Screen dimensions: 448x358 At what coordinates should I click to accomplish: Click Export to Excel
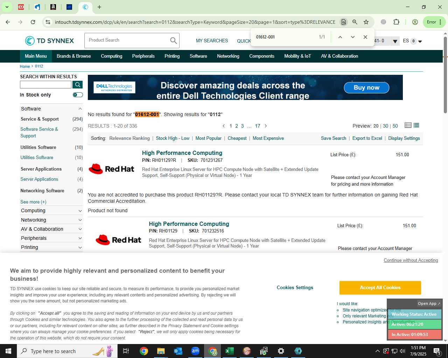(367, 138)
